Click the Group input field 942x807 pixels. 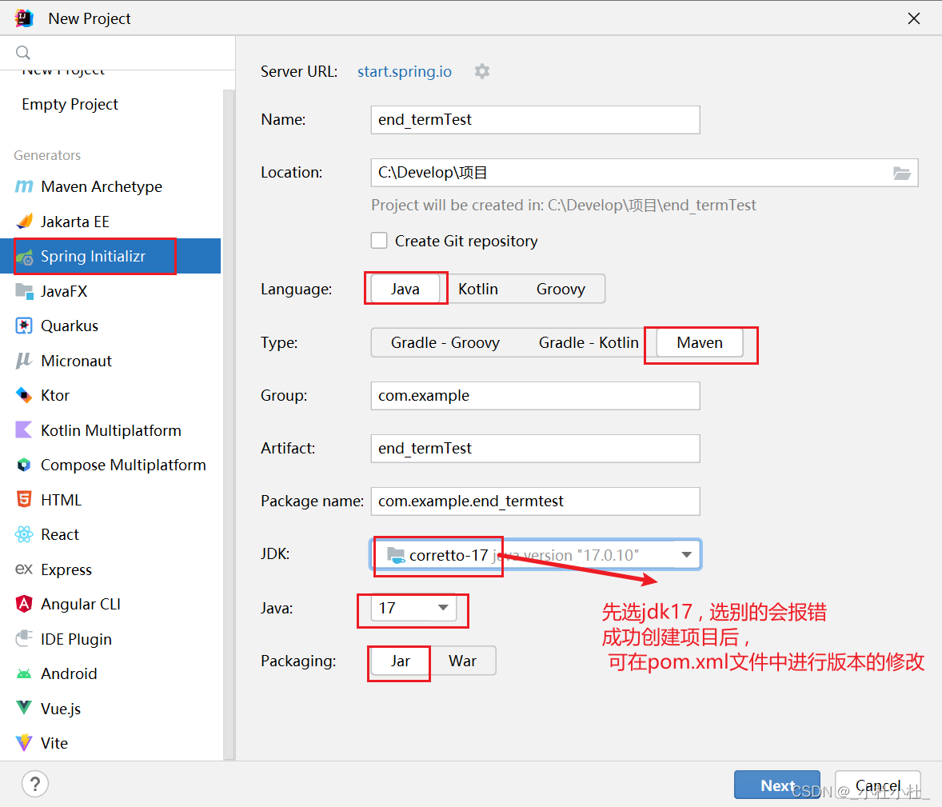[x=535, y=395]
